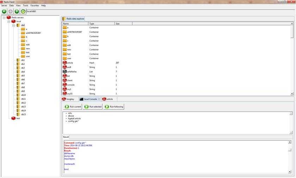Open the Server menu
Viewport: 296px width, 178px height.
[4, 6]
